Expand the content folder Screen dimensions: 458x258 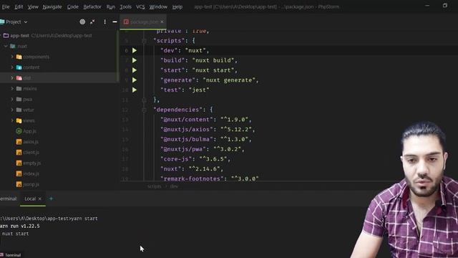click(12, 67)
